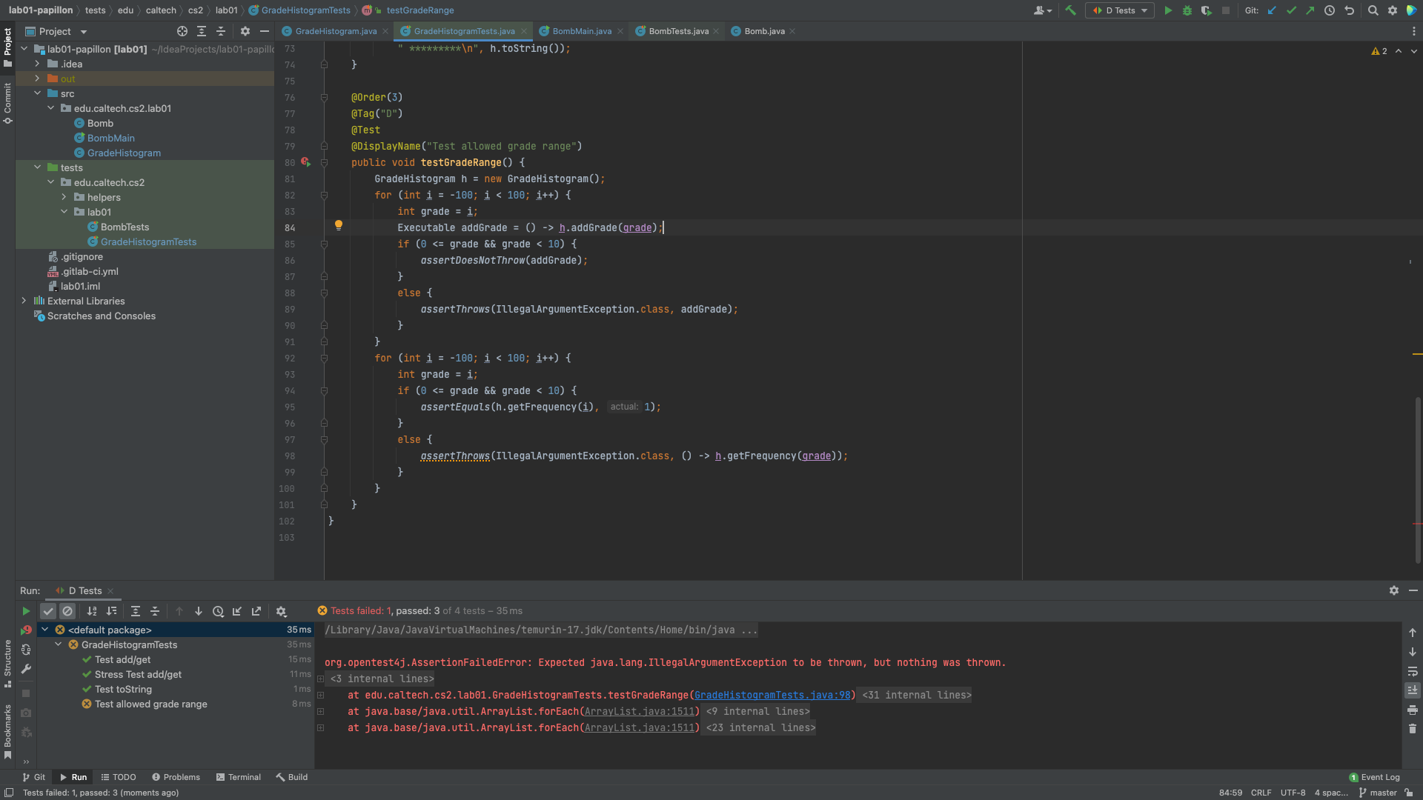The width and height of the screenshot is (1423, 800).
Task: Click Search Everywhere magnifier icon
Action: [x=1373, y=10]
